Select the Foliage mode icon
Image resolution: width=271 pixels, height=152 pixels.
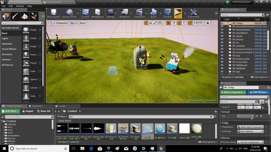pos(34,16)
